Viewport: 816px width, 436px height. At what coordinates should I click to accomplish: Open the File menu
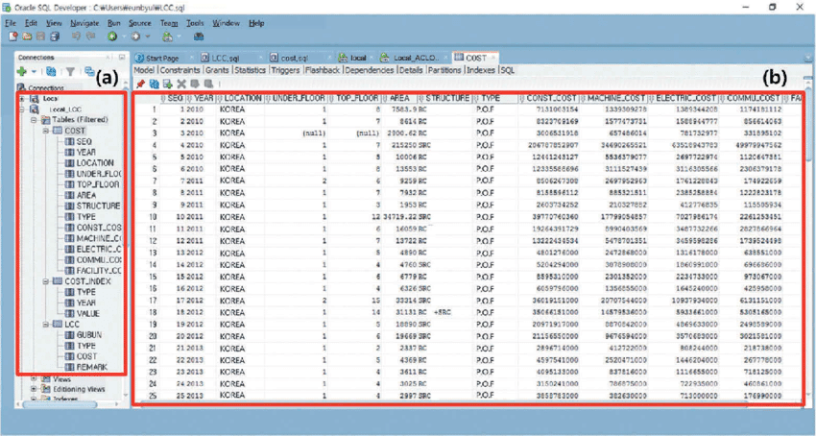click(x=11, y=23)
